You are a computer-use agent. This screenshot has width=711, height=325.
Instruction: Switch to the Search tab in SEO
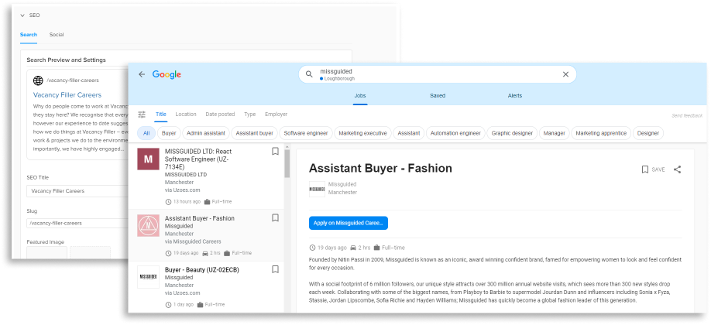(x=29, y=35)
